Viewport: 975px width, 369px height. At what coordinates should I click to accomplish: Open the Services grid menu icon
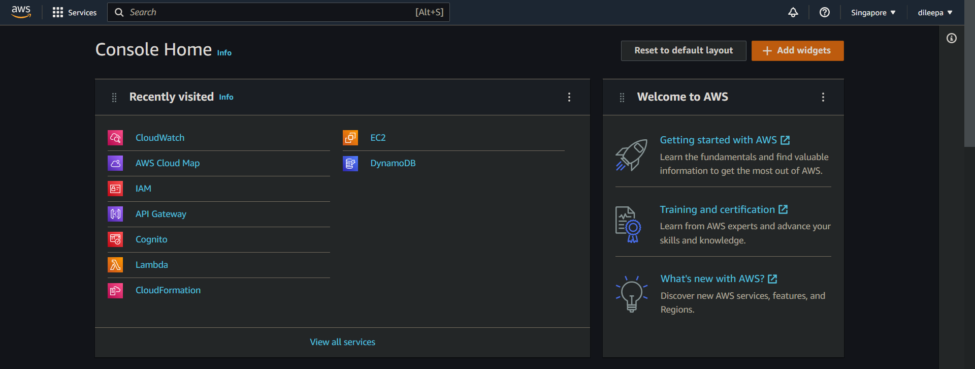click(58, 12)
